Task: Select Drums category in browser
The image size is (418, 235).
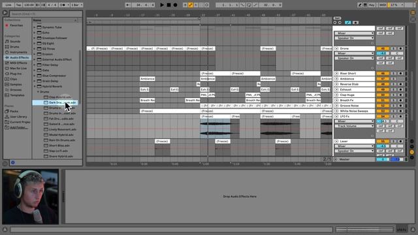Action: (14, 46)
